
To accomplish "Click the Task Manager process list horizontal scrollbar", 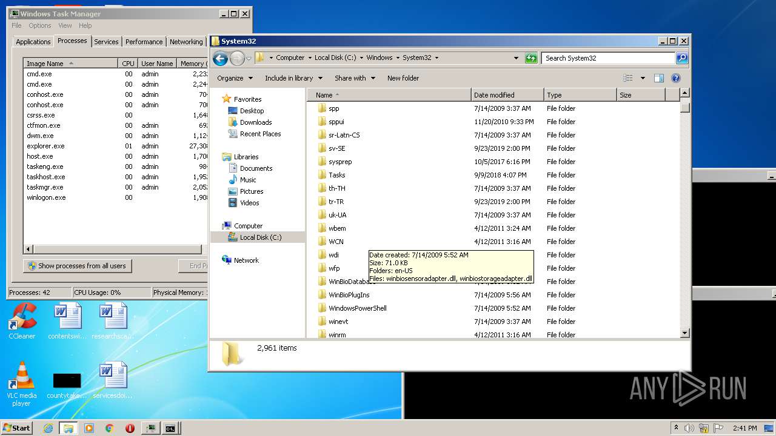I will pos(116,249).
